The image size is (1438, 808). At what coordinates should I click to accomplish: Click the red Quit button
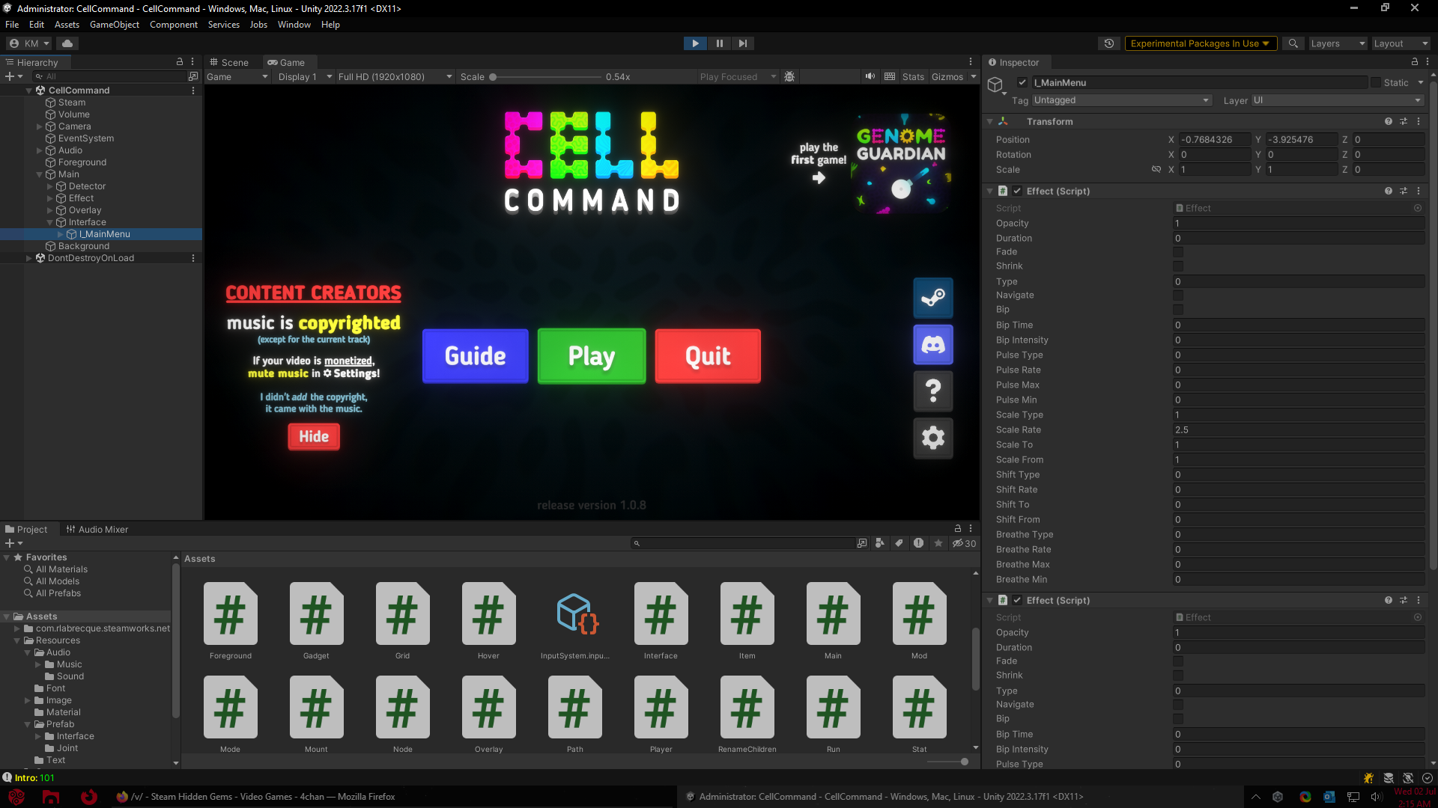pyautogui.click(x=708, y=356)
